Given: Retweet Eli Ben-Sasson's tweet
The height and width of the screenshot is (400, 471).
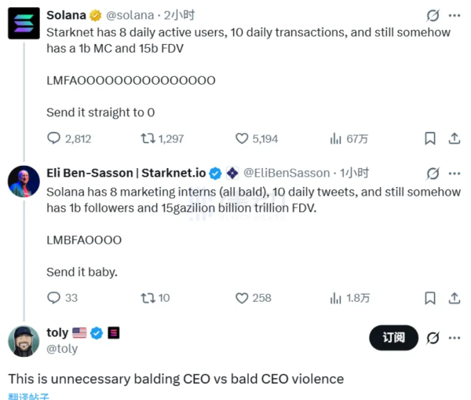Looking at the screenshot, I should 148,298.
